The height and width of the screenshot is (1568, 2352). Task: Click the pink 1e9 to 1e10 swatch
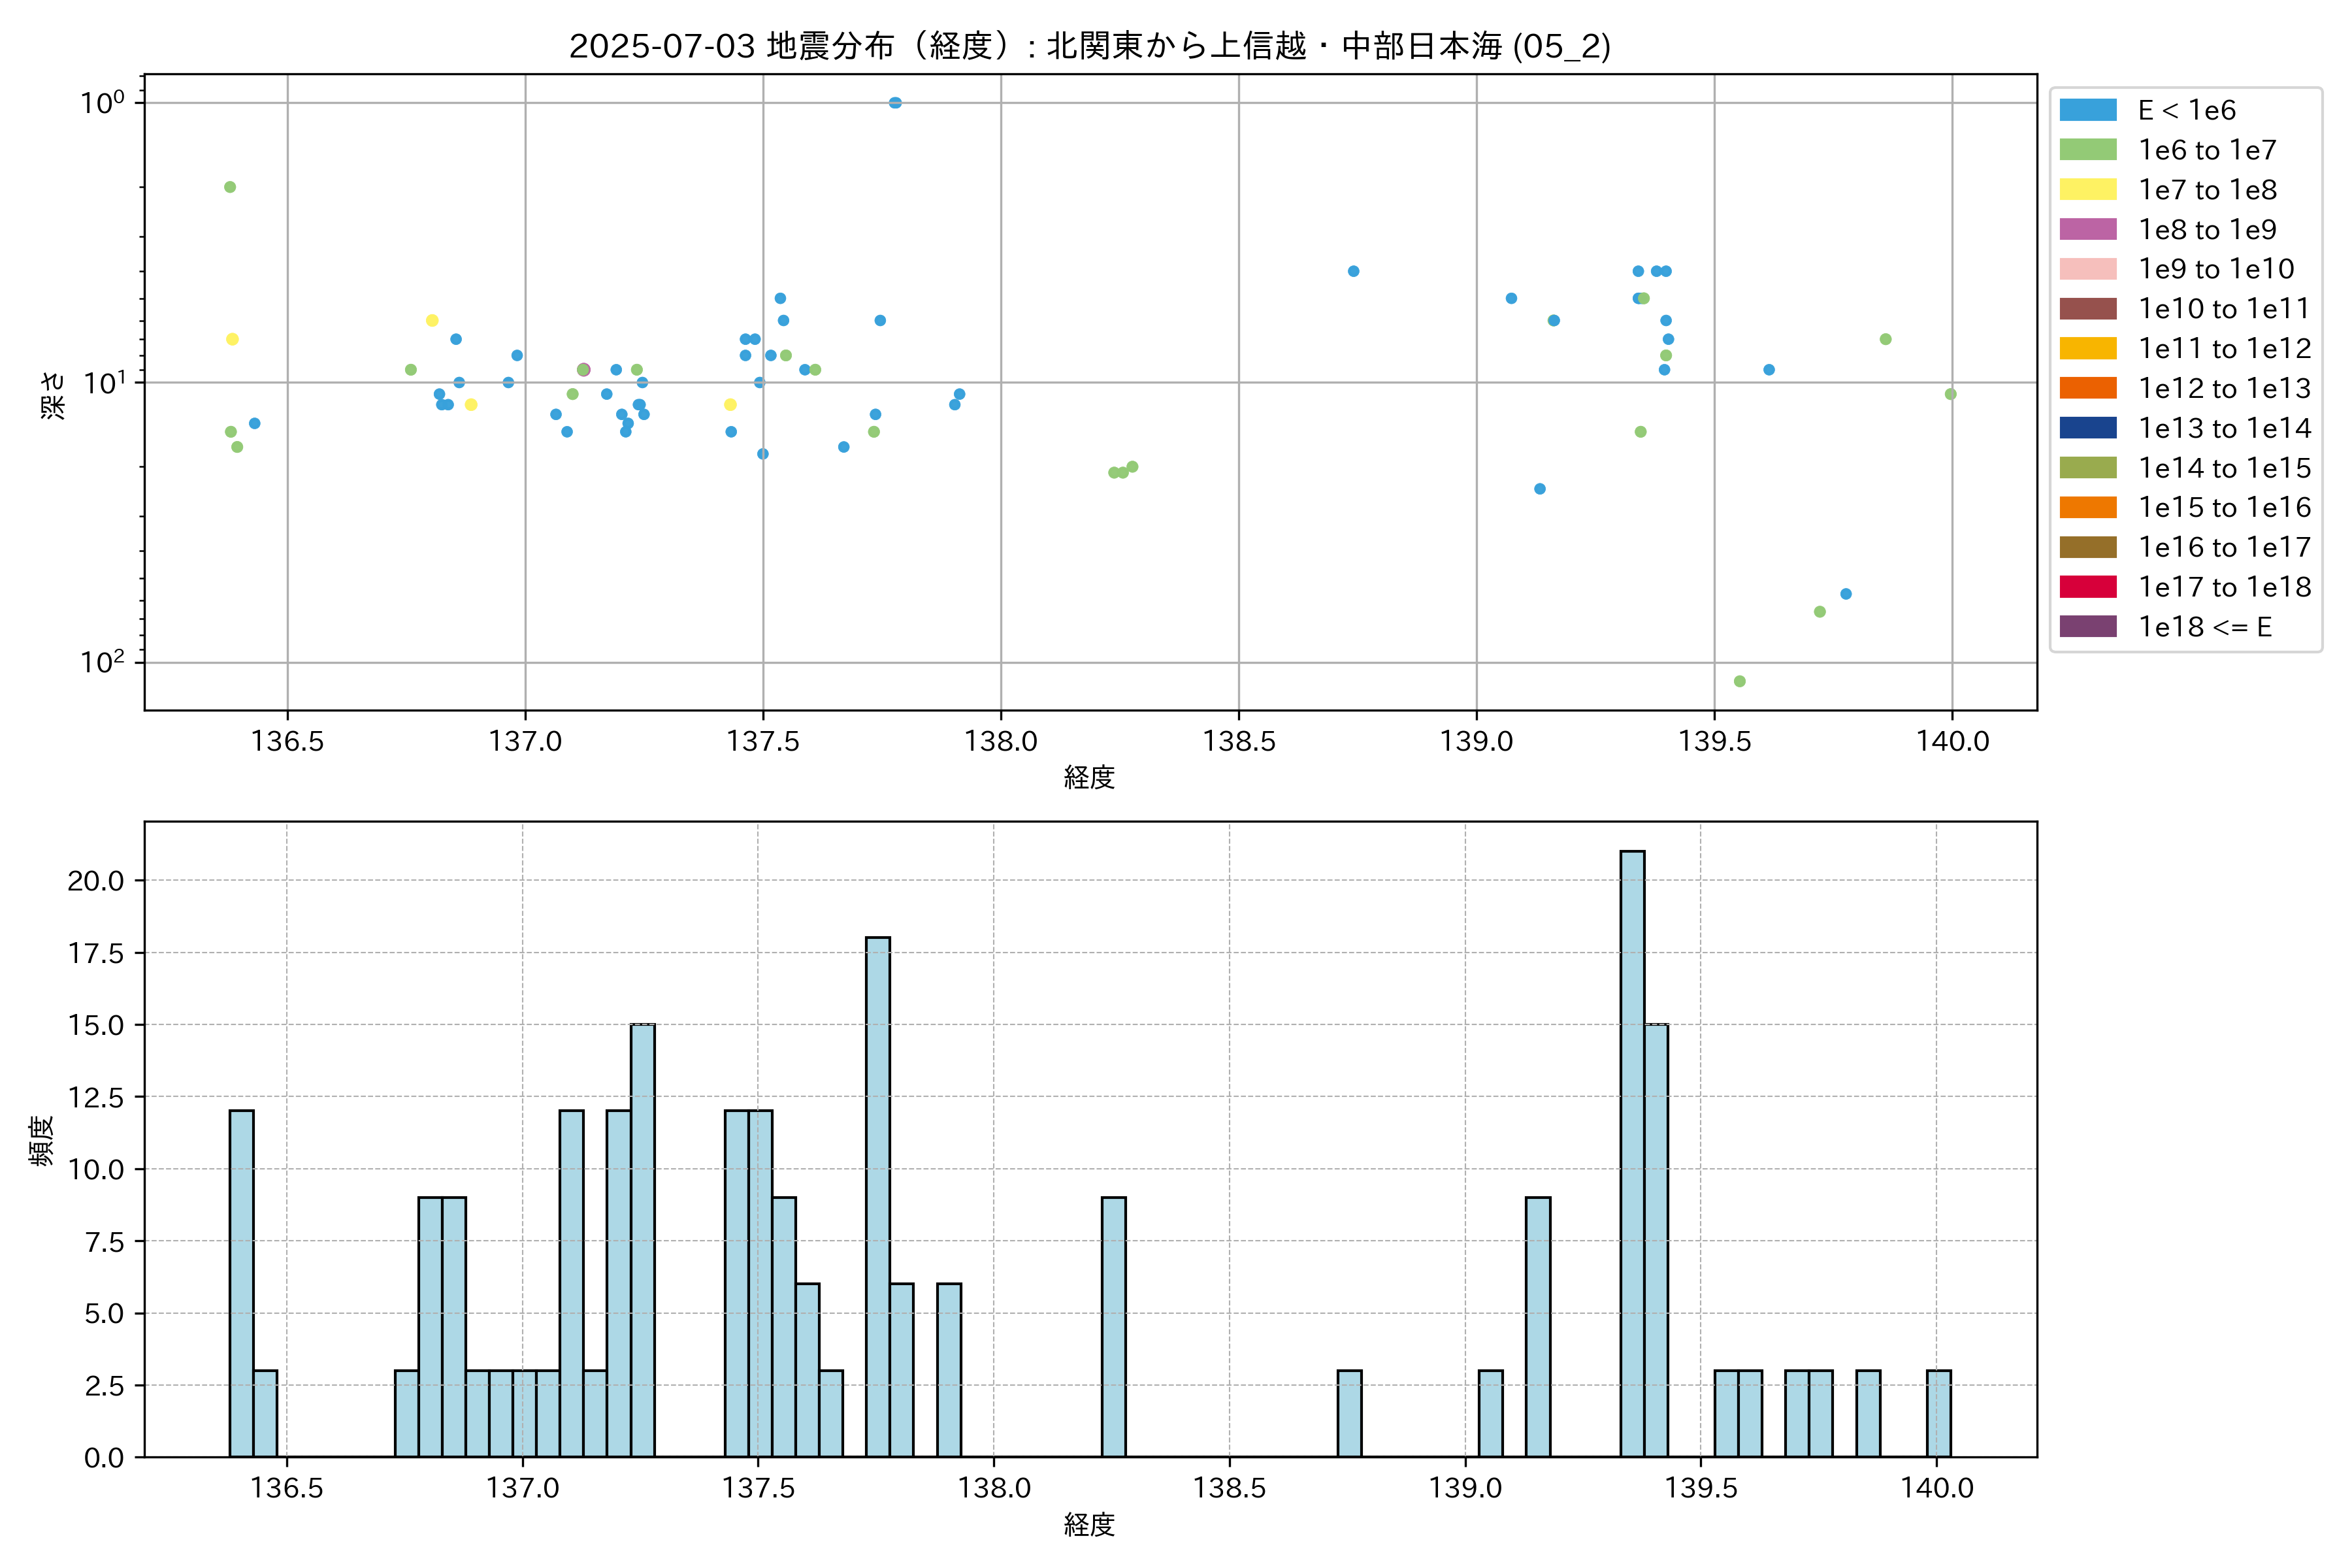(2087, 269)
